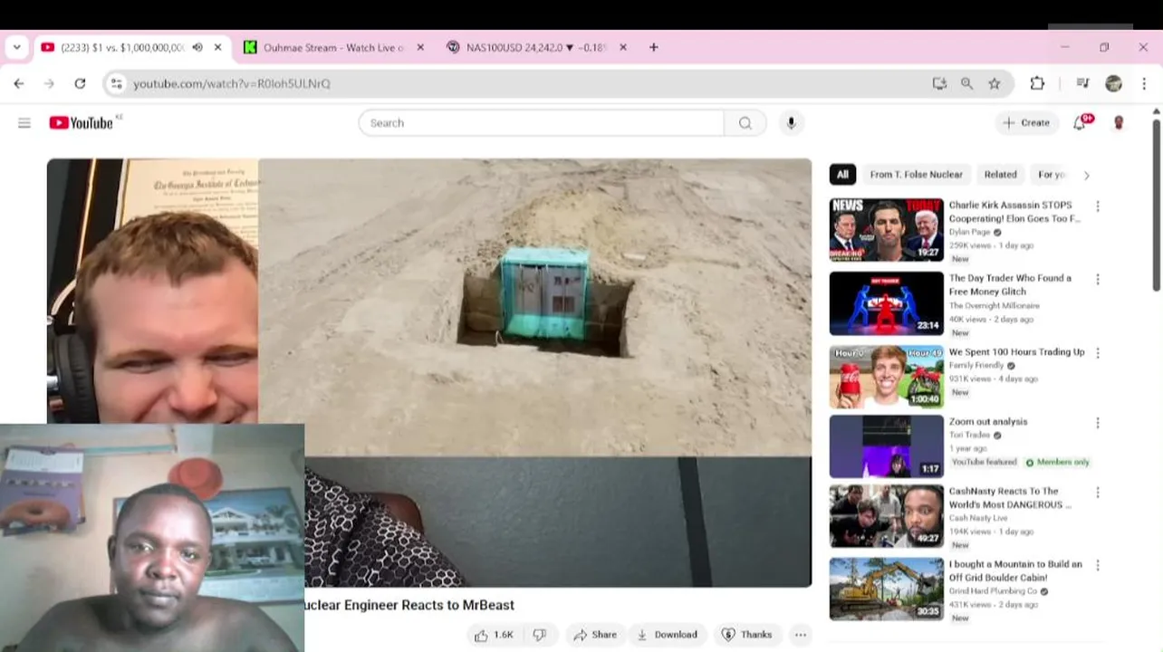1163x652 pixels.
Task: Like the video
Action: pos(495,635)
